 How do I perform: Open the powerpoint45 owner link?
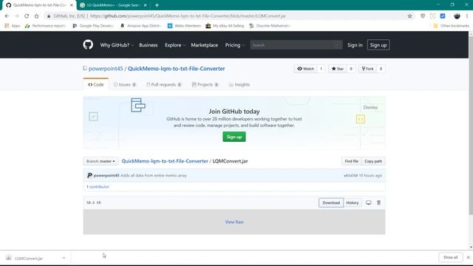coord(106,69)
